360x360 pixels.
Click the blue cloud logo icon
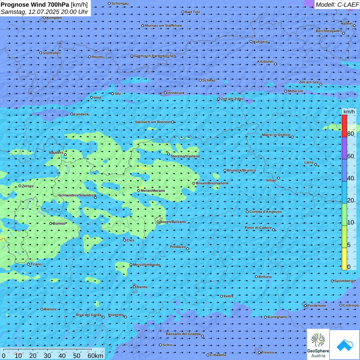345,345
